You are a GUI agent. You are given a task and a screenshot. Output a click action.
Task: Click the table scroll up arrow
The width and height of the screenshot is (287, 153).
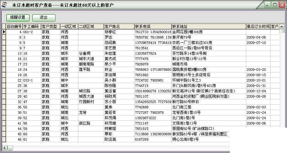(282, 27)
